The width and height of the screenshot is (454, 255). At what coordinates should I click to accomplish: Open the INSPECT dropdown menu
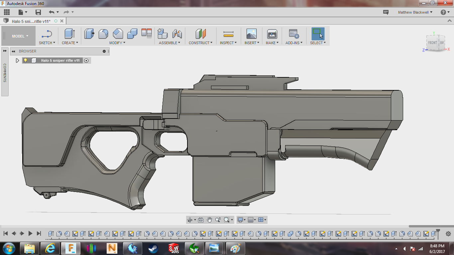pyautogui.click(x=228, y=43)
